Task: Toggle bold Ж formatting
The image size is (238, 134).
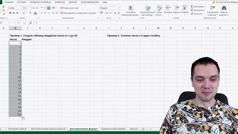Action: (x=10, y=13)
